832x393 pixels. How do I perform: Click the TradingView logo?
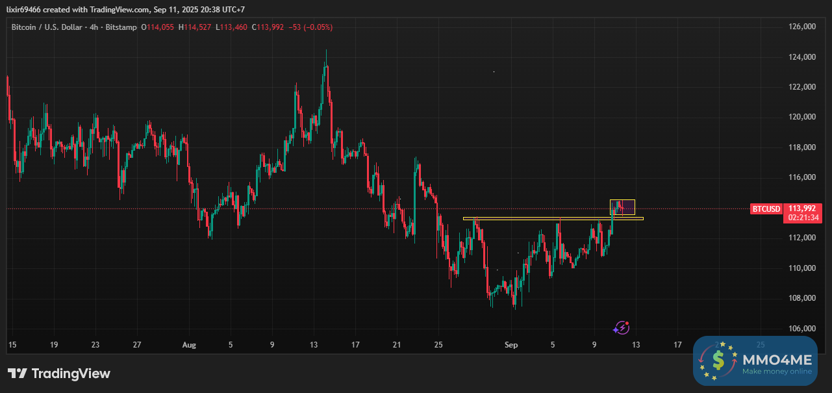[x=59, y=374]
